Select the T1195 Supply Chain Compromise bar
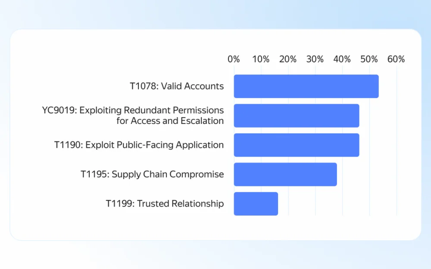This screenshot has width=431, height=269. [x=285, y=174]
